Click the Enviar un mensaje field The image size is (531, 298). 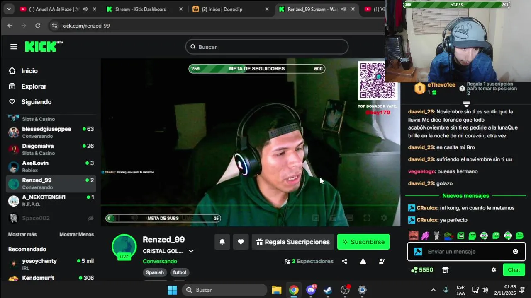click(467, 252)
